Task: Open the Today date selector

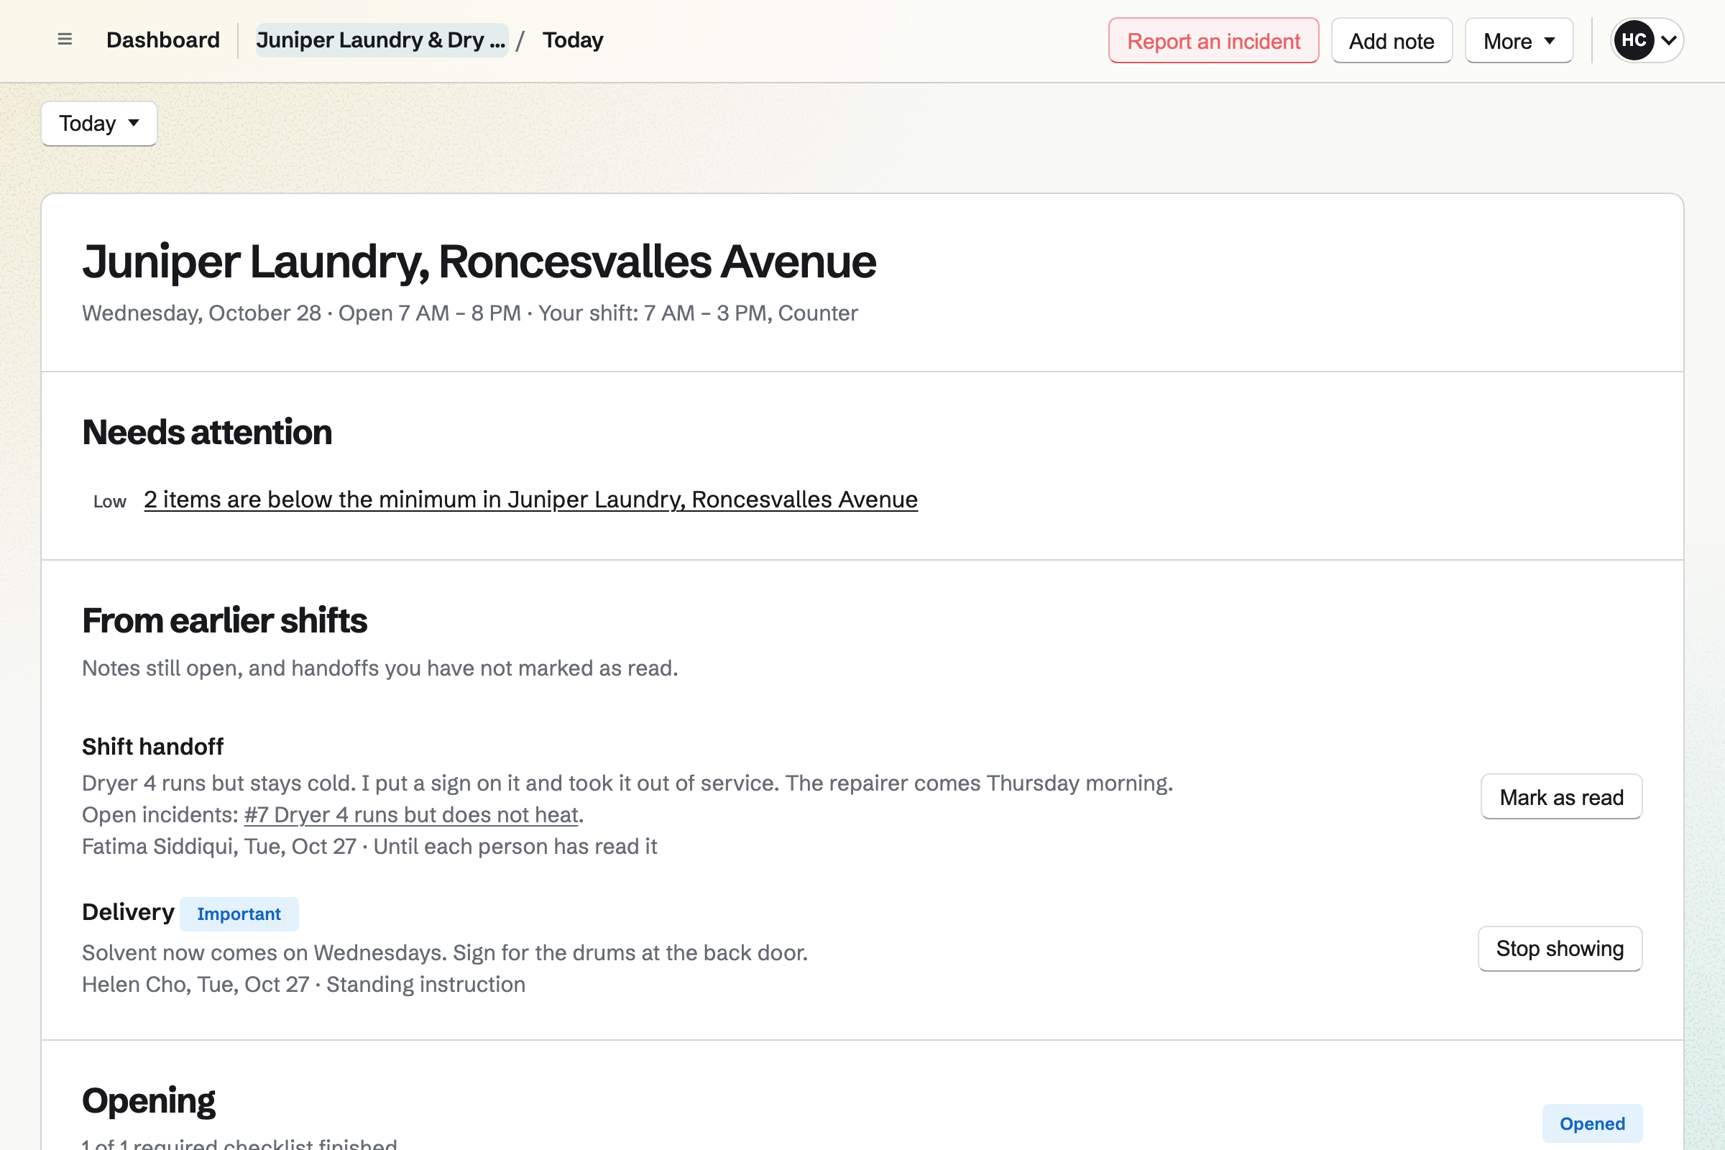Action: coord(99,123)
